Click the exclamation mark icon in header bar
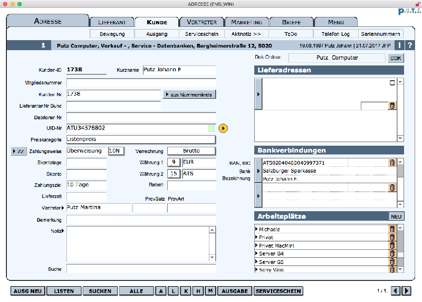This screenshot has width=422, height=302. tap(399, 45)
